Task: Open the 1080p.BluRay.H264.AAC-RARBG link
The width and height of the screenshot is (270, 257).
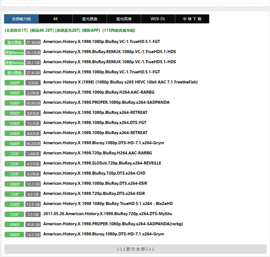Action: coord(99,92)
